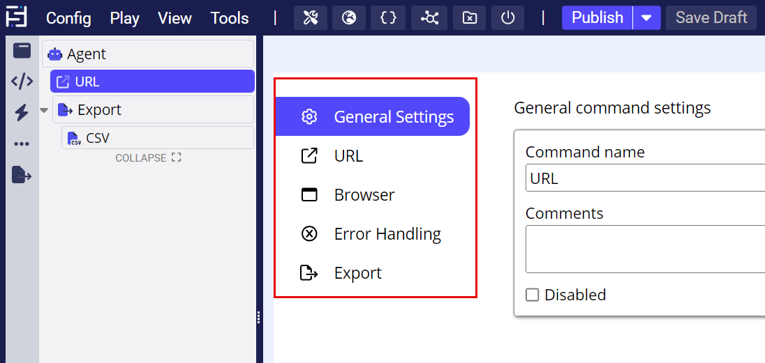Click the tools wrench toolbar icon
This screenshot has height=363, width=765.
[x=311, y=18]
